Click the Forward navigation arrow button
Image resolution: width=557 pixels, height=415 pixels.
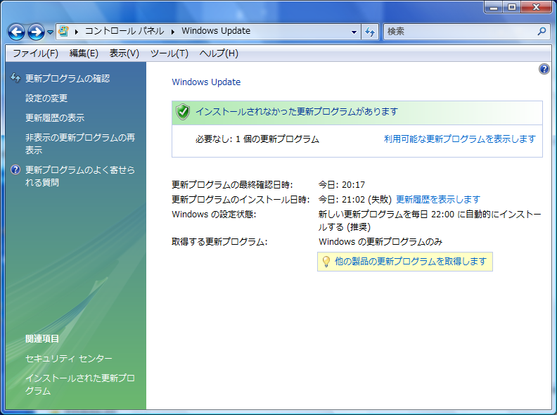click(x=37, y=32)
